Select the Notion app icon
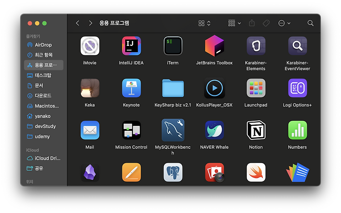 point(256,130)
